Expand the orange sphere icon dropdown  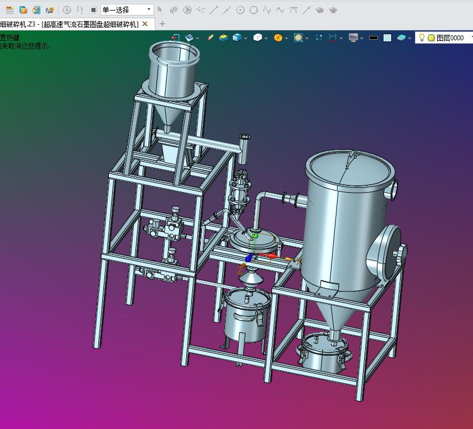pos(287,38)
